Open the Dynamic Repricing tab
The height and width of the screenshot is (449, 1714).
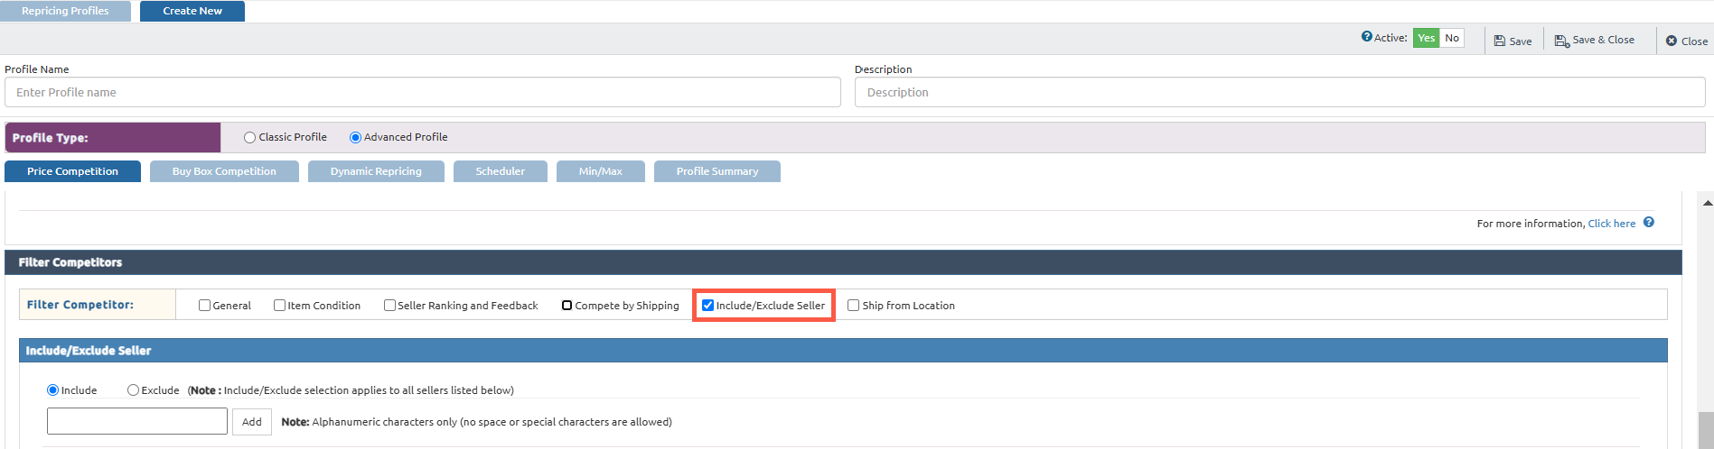pos(376,171)
